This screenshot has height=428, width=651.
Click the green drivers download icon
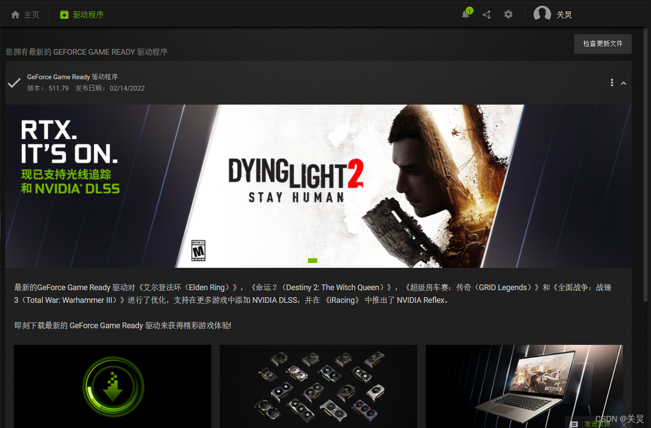(x=64, y=15)
